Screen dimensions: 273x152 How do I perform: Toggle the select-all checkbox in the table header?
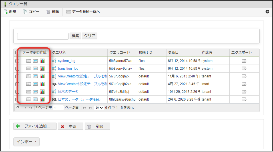pos(17,53)
